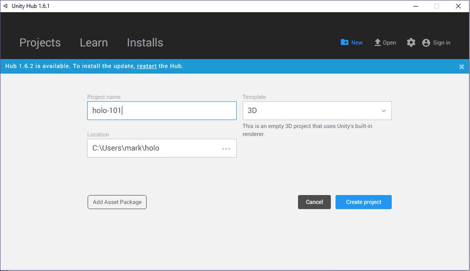Switch to the Installs tab

click(x=145, y=43)
